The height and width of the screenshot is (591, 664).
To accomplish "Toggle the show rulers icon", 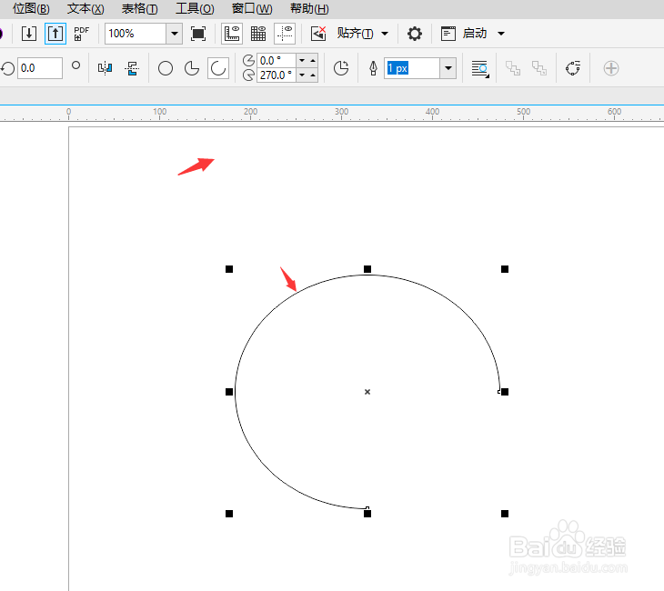I will click(x=232, y=34).
